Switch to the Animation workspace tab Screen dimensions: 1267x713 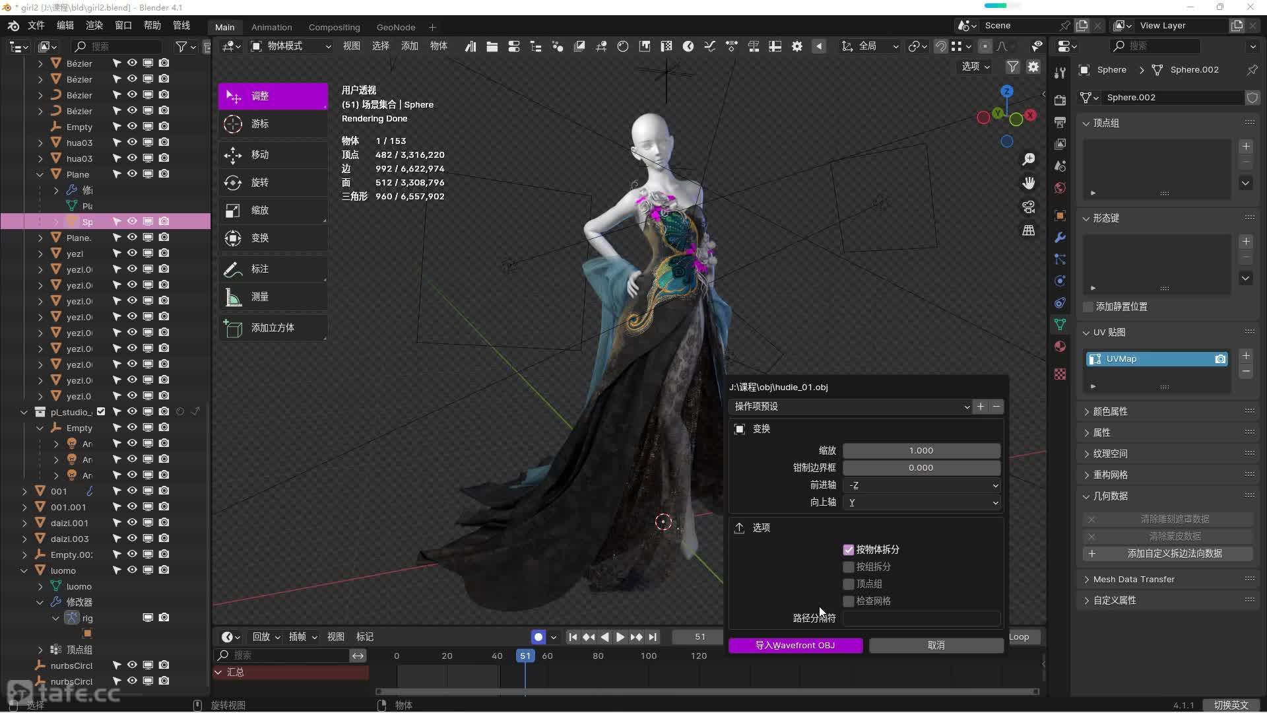[x=271, y=27]
